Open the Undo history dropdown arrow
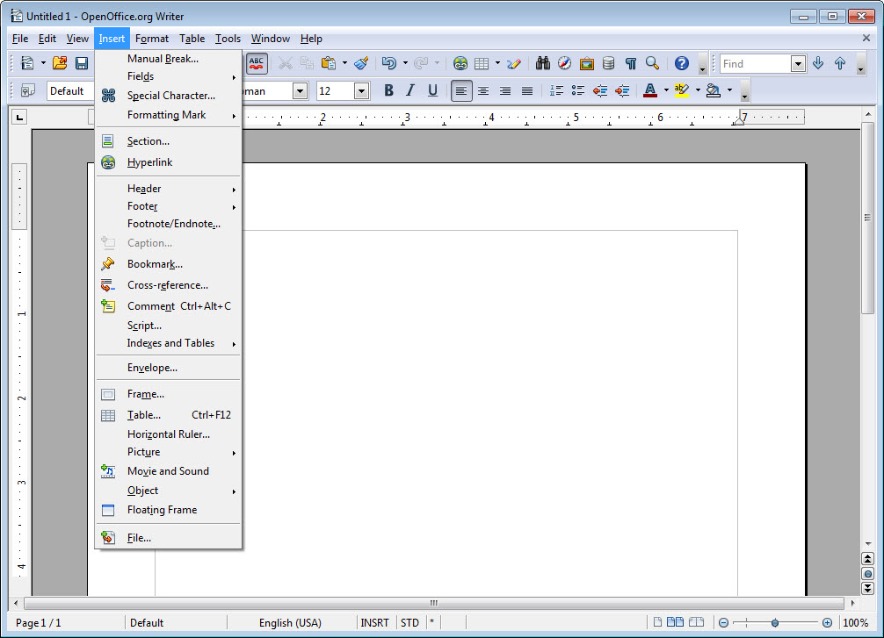 pyautogui.click(x=405, y=63)
